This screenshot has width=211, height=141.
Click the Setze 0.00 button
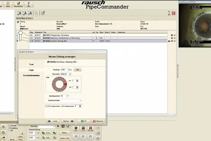(x=65, y=138)
